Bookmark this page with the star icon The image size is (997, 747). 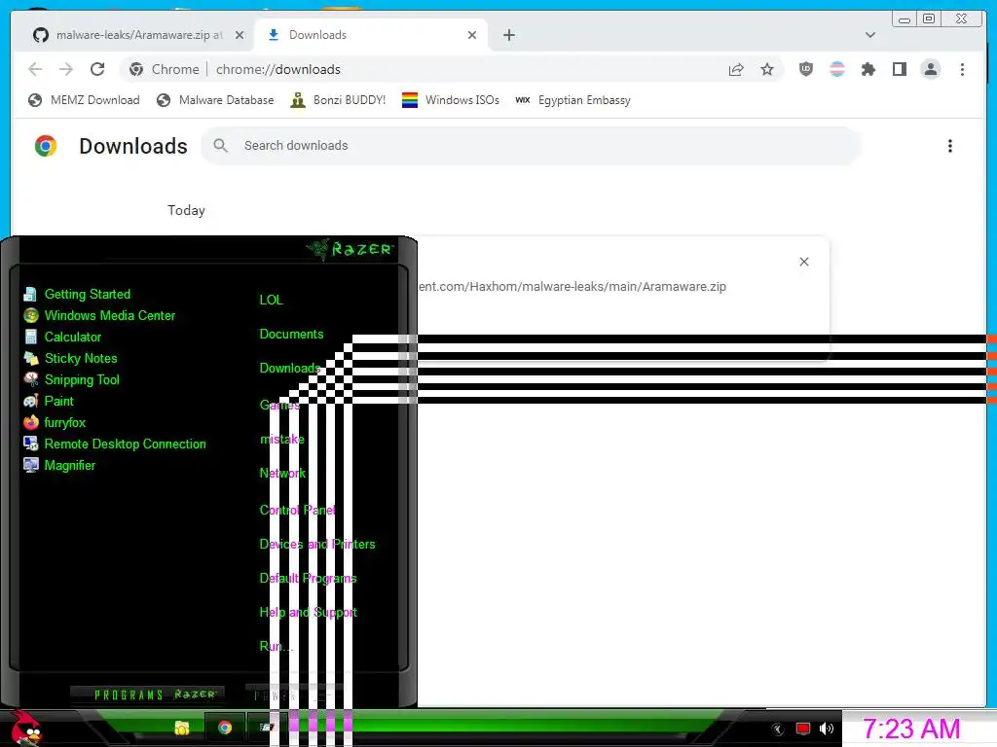pyautogui.click(x=767, y=69)
